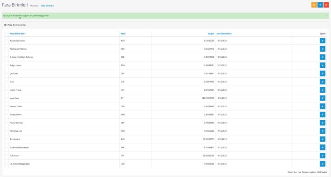Click the orange refresh currency rates button

tap(314, 5)
